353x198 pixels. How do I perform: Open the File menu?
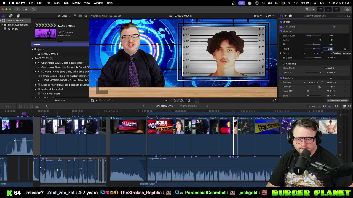click(31, 3)
